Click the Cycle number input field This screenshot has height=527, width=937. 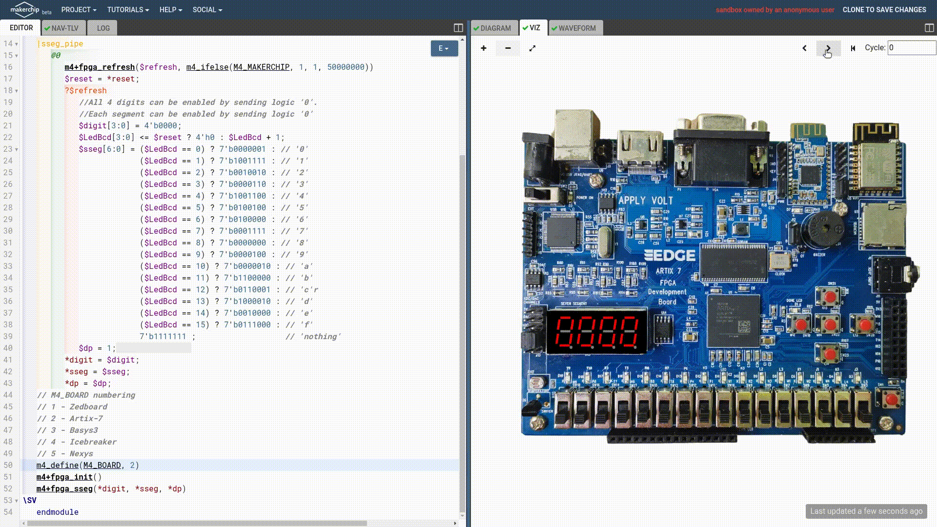911,48
